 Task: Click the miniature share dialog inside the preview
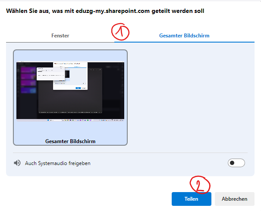pyautogui.click(x=70, y=76)
